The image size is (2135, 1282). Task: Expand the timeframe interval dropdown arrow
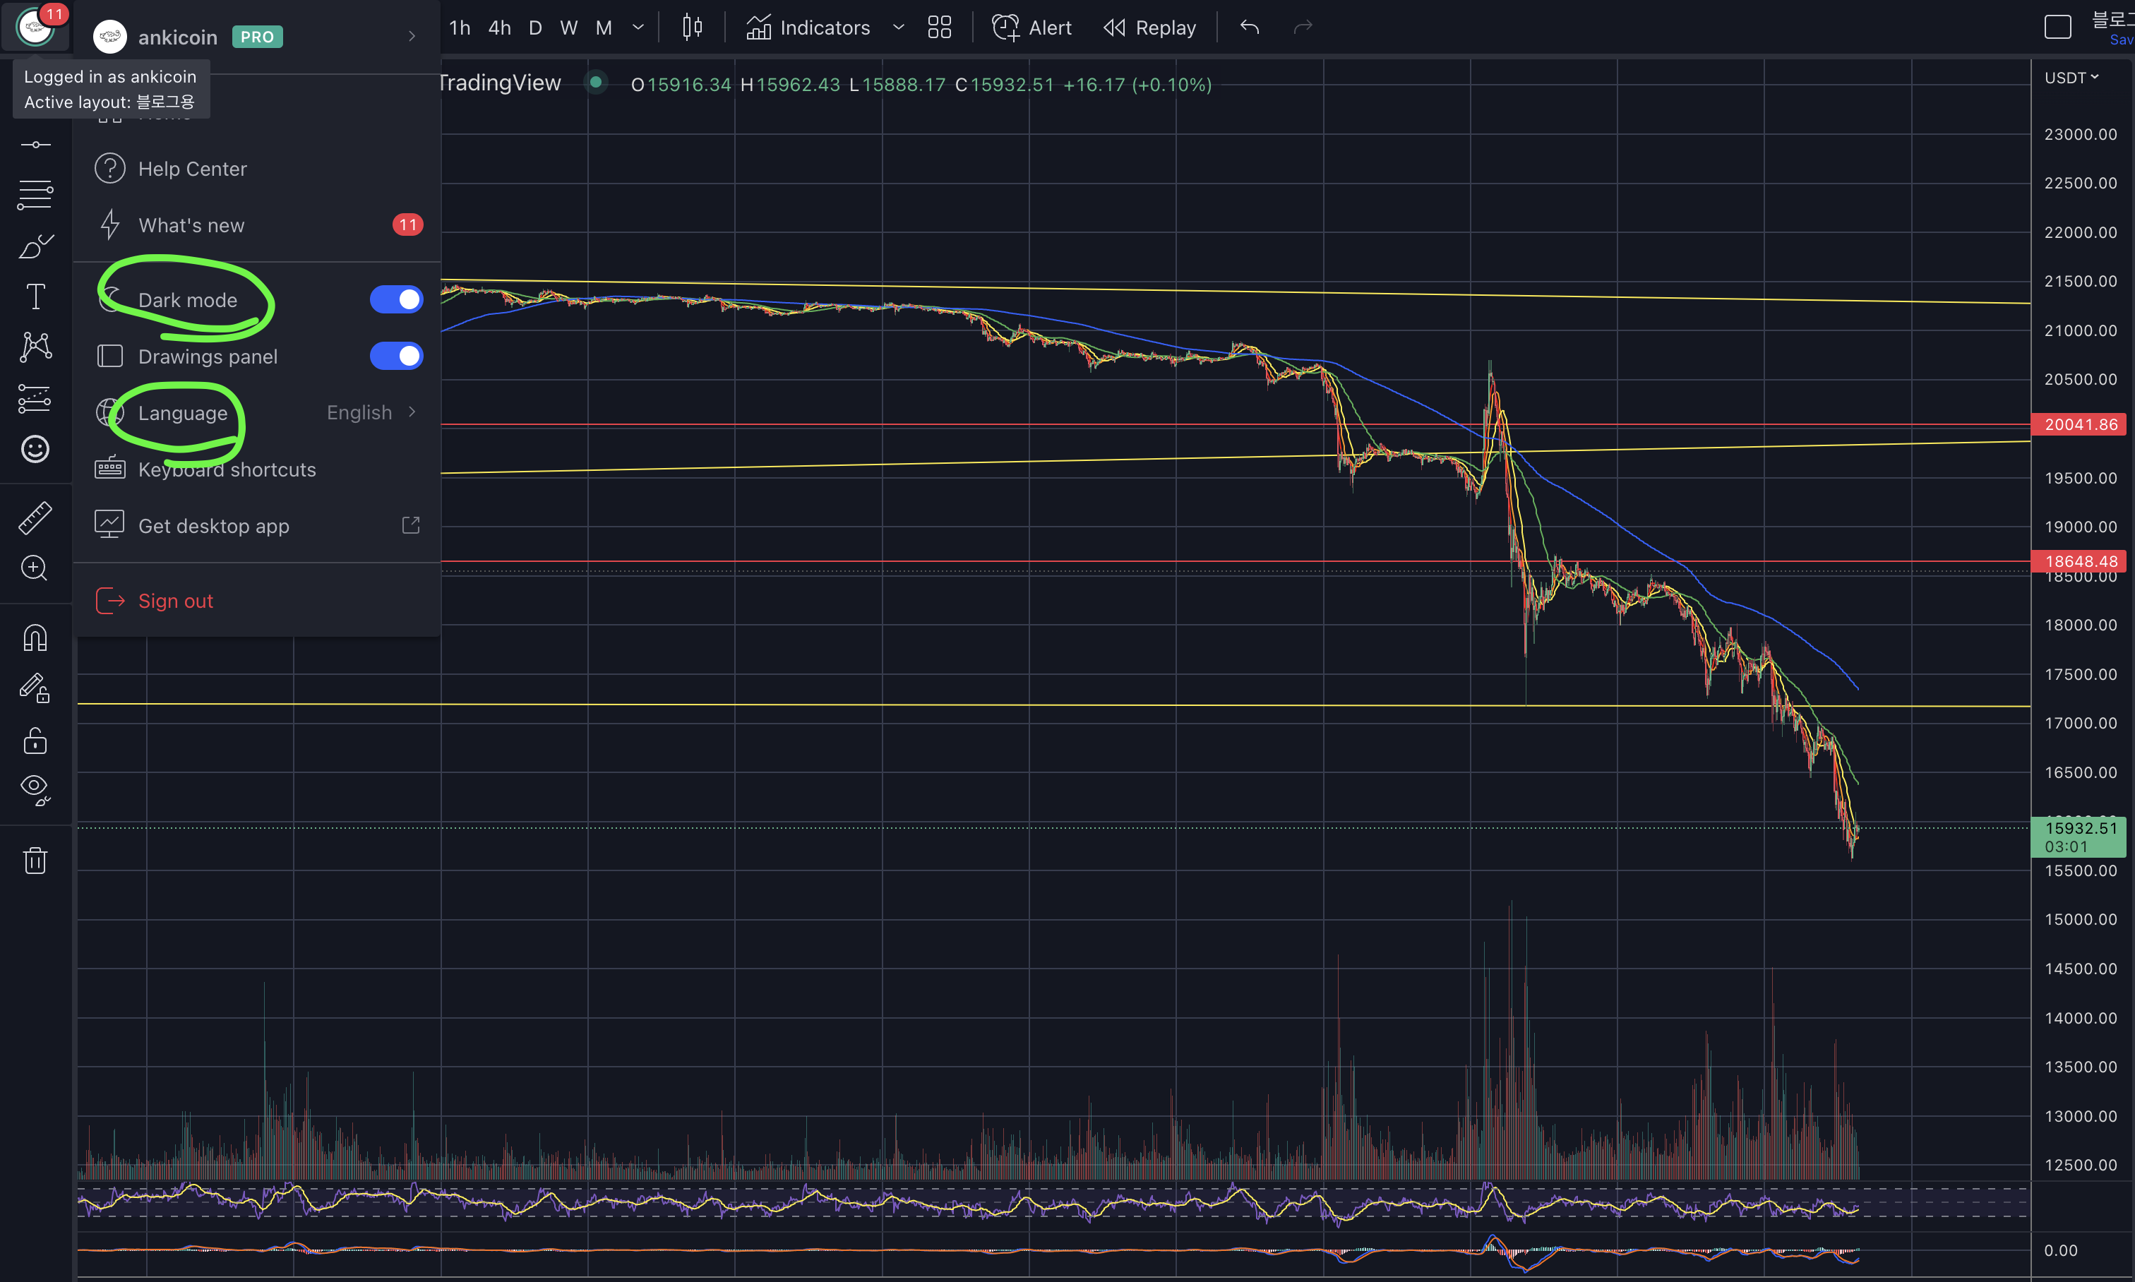638,28
